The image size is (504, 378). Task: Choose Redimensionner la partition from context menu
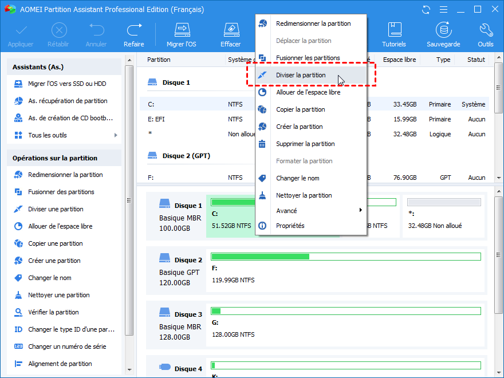click(x=311, y=23)
